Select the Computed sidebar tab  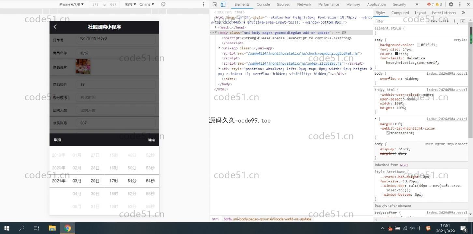click(400, 13)
